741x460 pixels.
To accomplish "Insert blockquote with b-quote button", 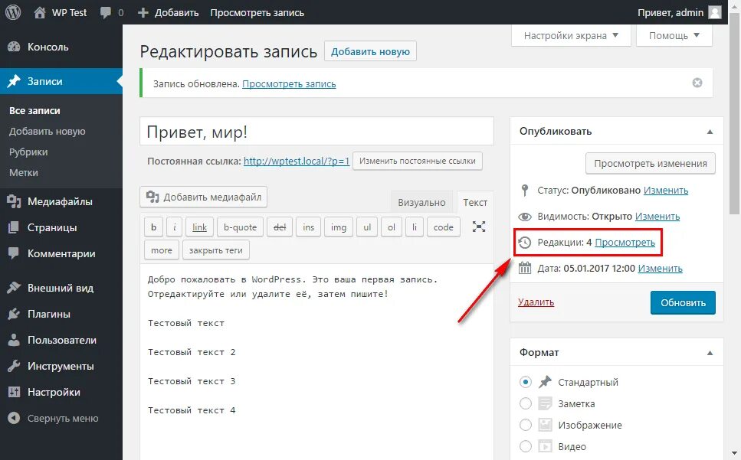I will 240,227.
